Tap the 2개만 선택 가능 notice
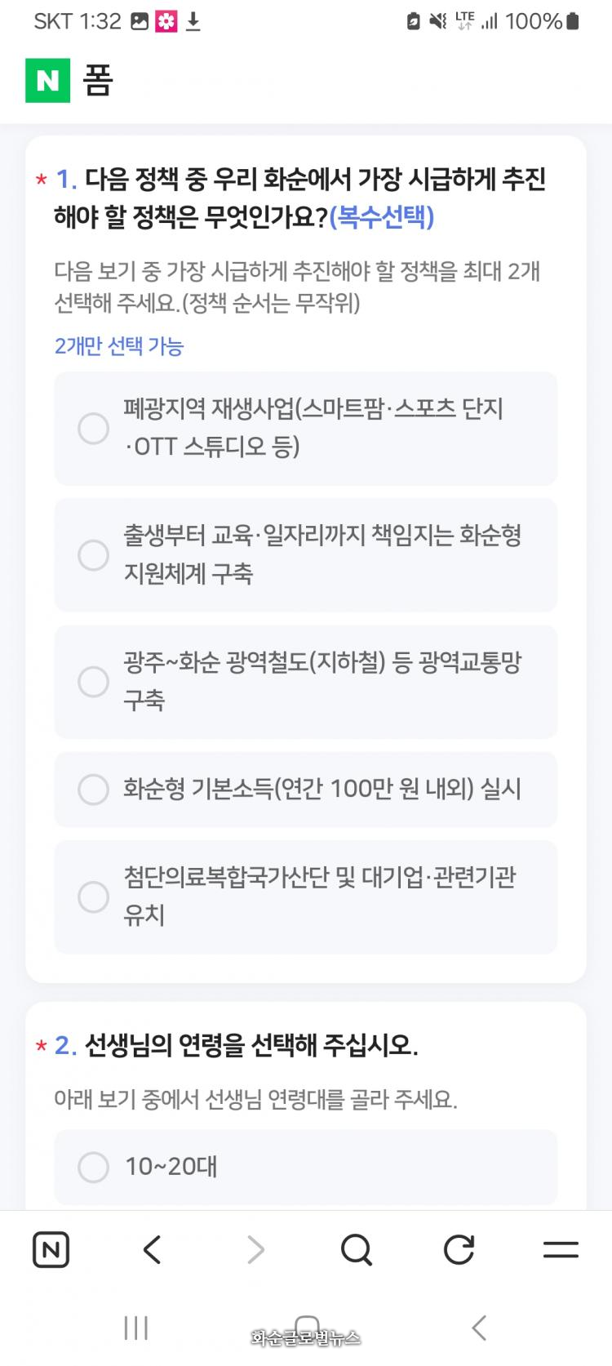 coord(119,346)
